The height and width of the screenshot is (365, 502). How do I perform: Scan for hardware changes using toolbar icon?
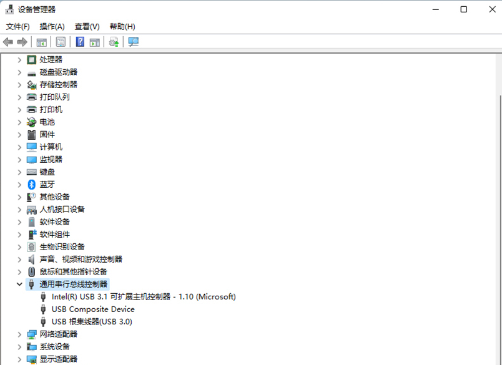(x=132, y=42)
